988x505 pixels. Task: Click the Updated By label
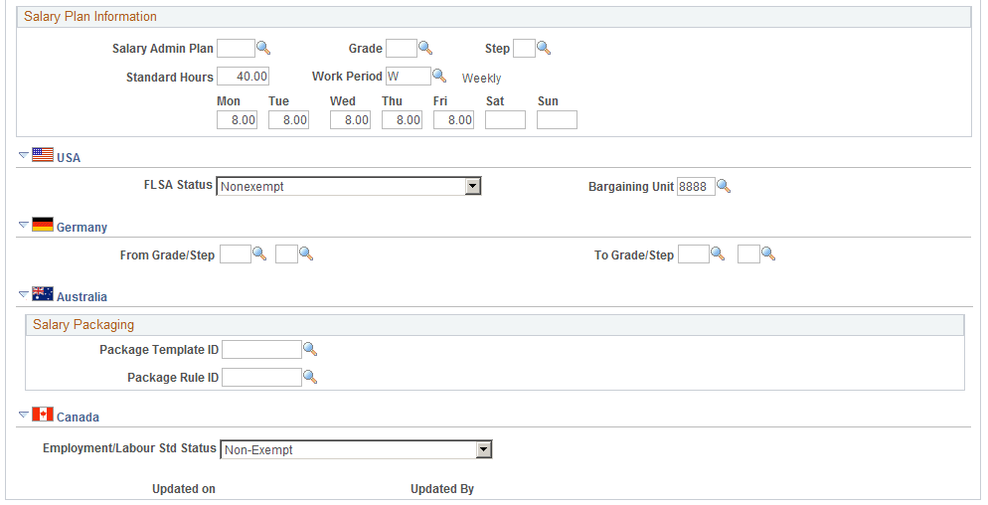442,489
